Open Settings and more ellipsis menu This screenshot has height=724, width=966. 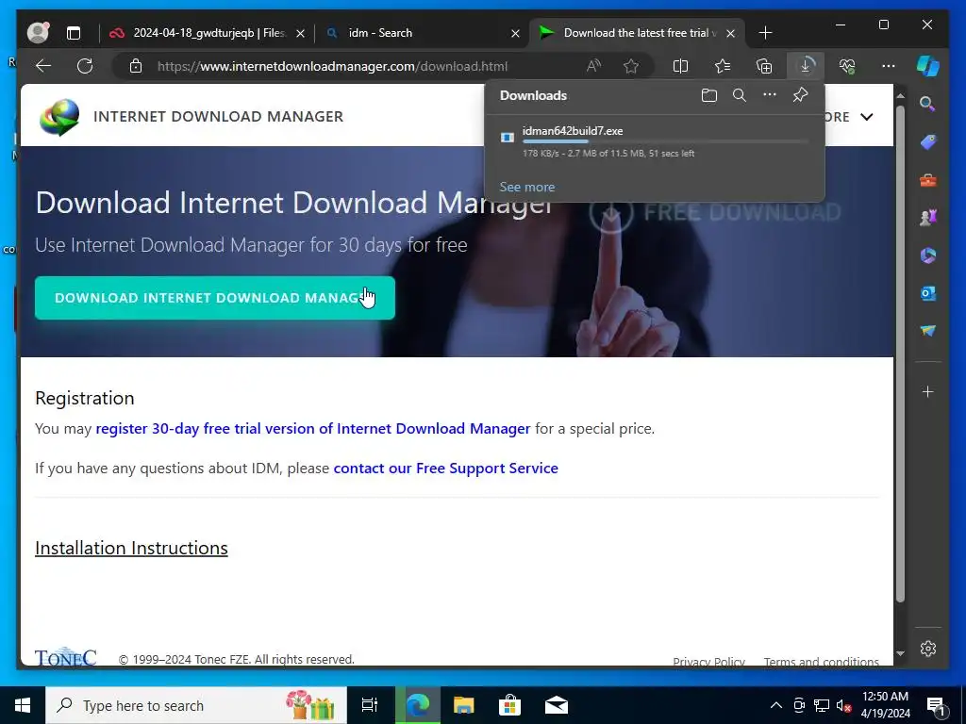click(889, 66)
